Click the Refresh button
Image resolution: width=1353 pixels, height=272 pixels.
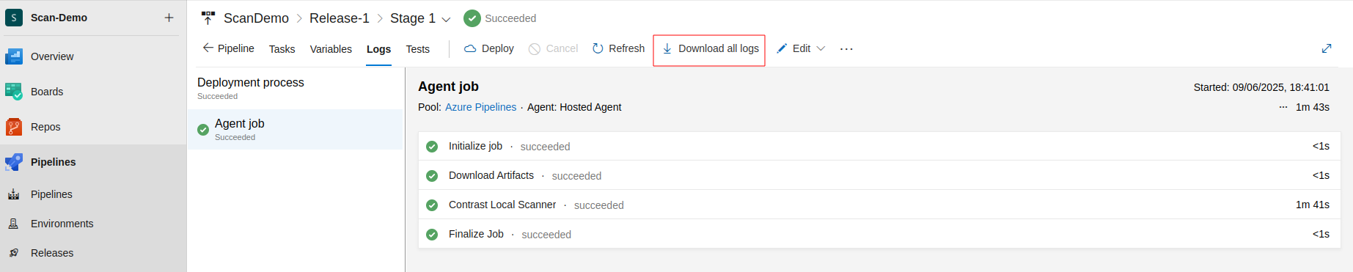coord(618,48)
